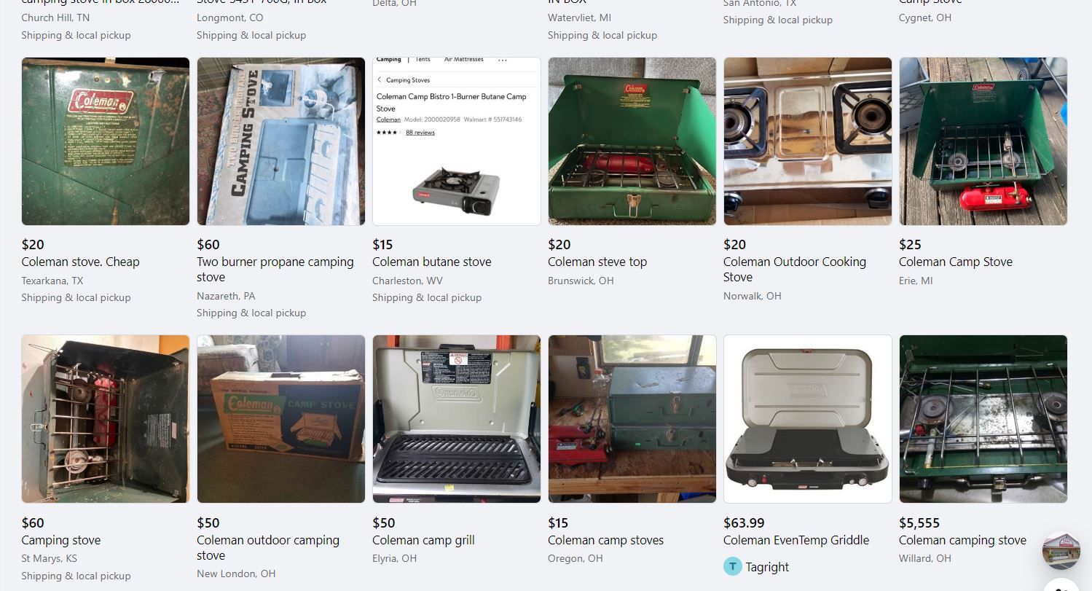This screenshot has width=1092, height=591.
Task: Open the Coleman EvenTemp Griddle title link
Action: coord(796,540)
